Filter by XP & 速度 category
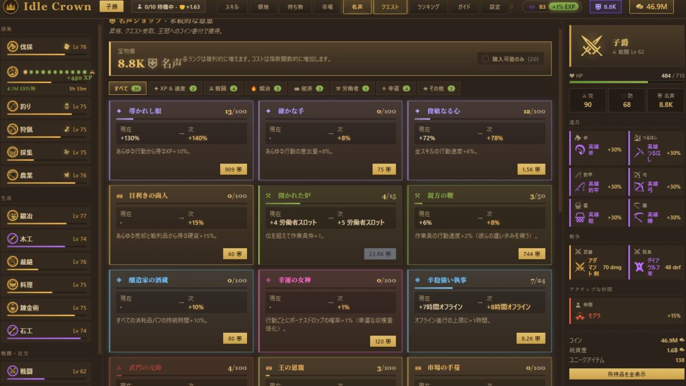Image resolution: width=686 pixels, height=386 pixels. pos(175,88)
